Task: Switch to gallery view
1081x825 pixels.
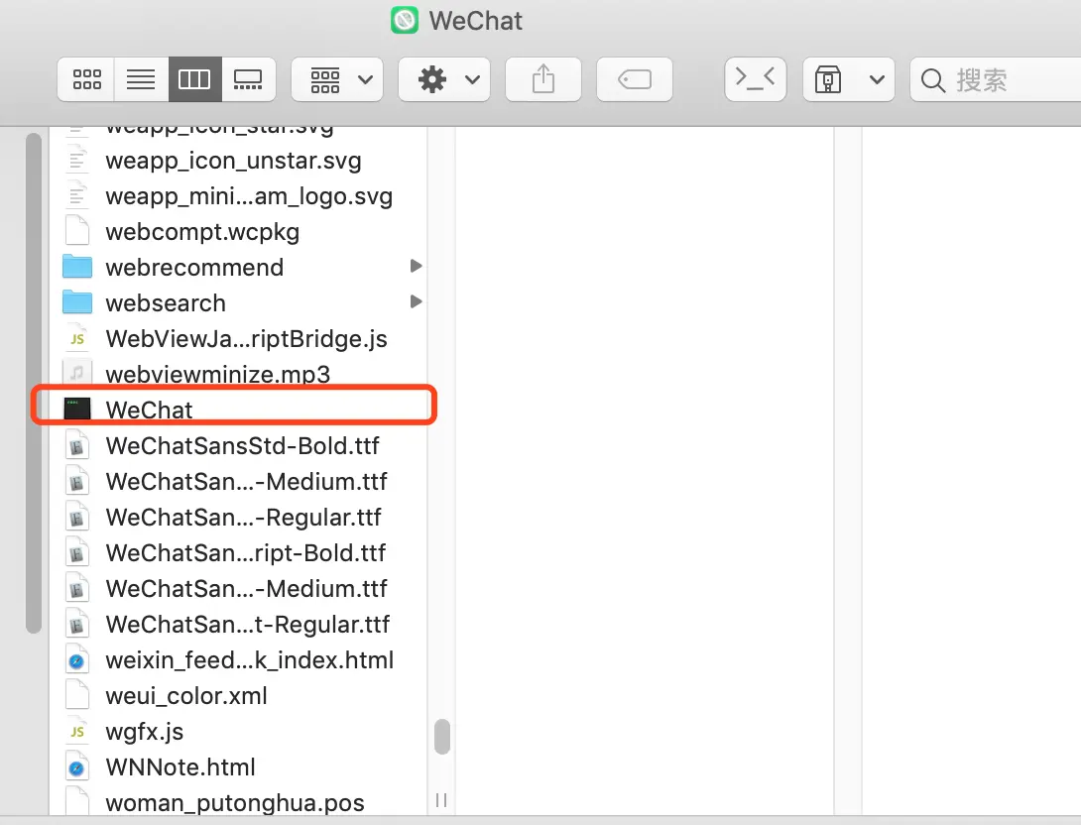Action: click(x=248, y=79)
